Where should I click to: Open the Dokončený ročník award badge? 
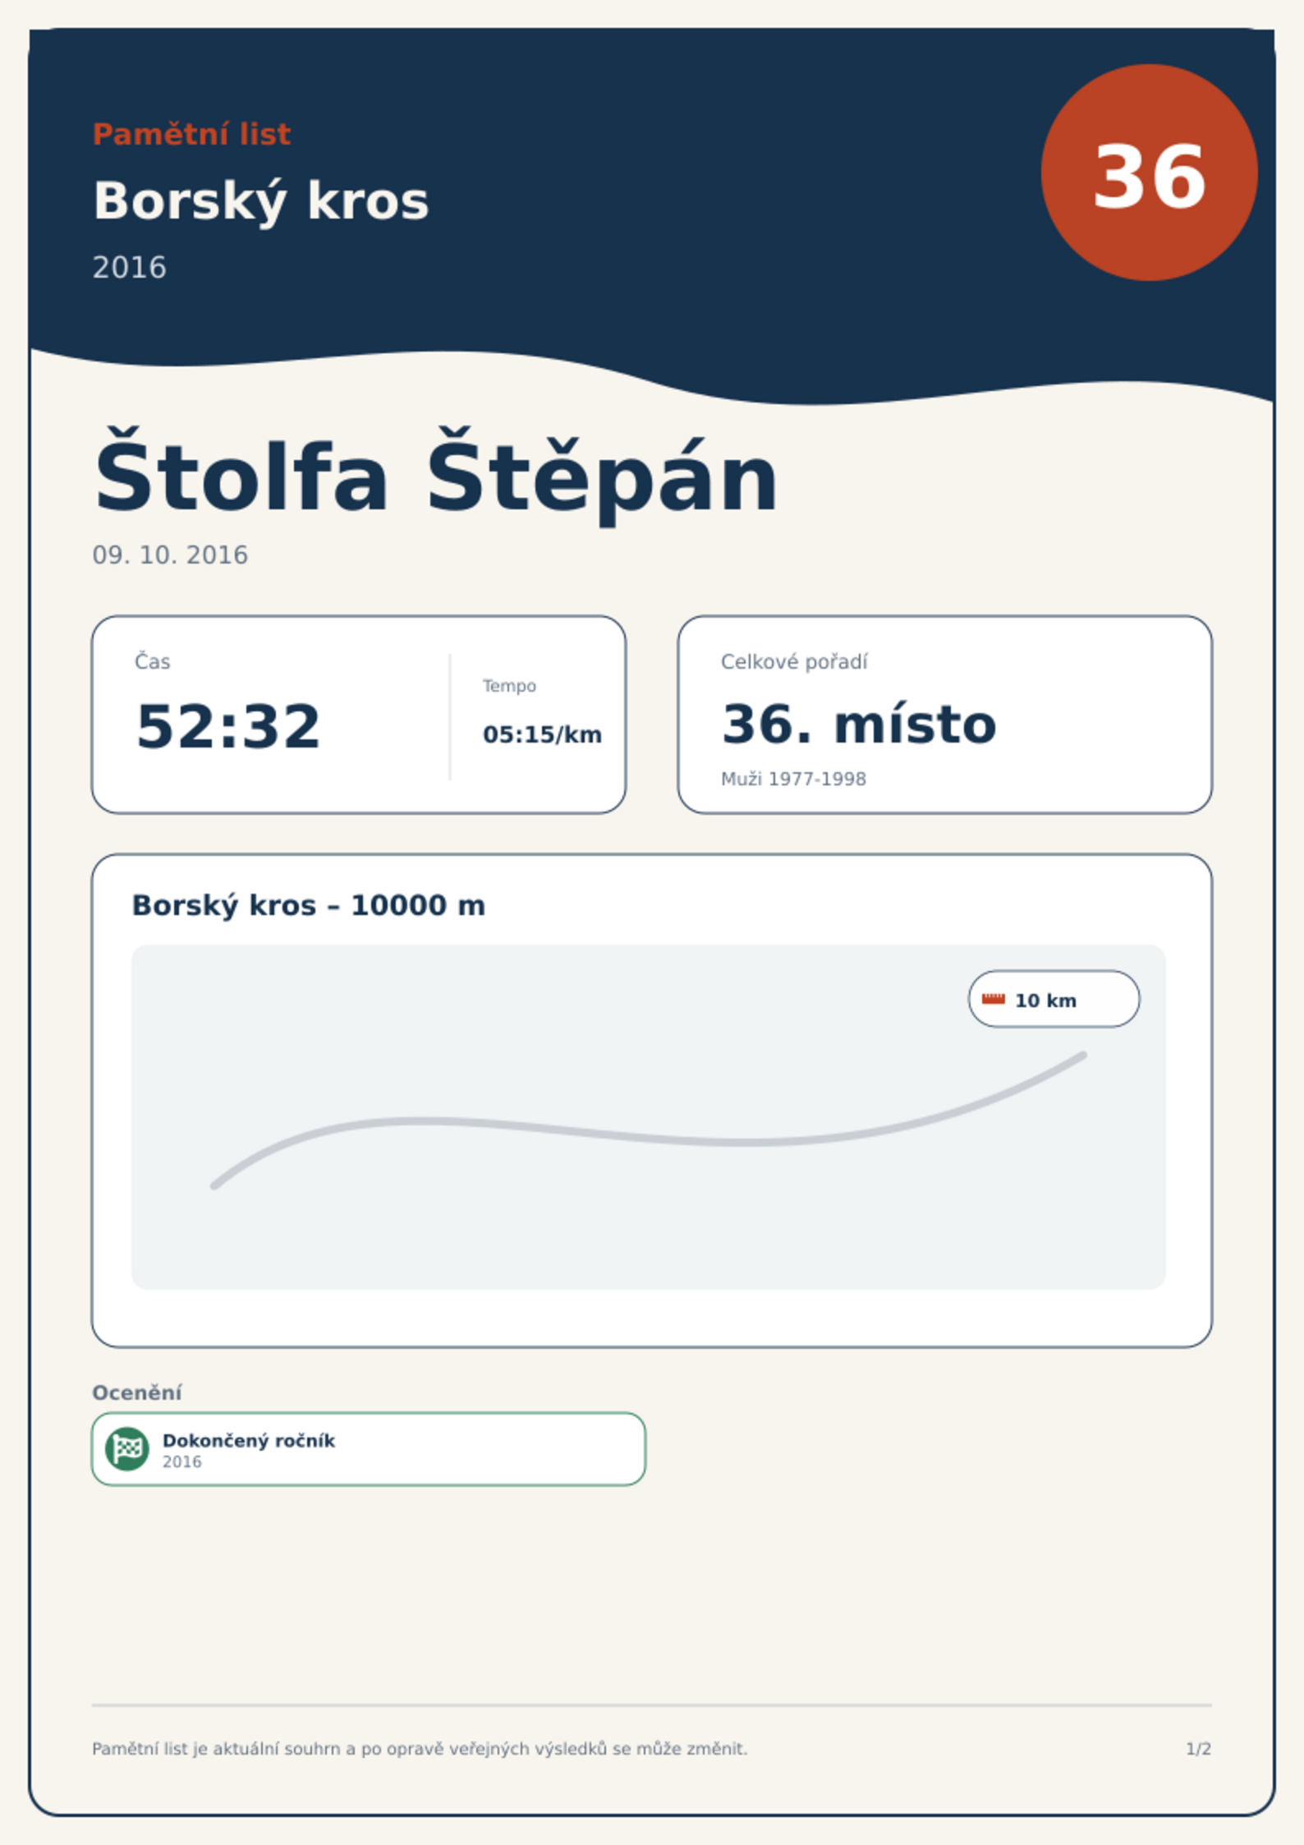[369, 1449]
